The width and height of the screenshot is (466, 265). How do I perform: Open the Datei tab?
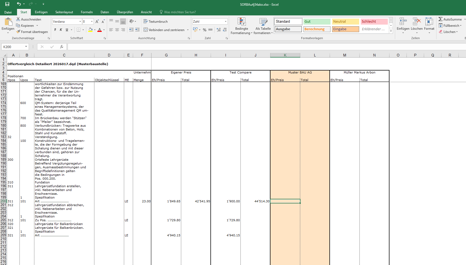[8, 12]
